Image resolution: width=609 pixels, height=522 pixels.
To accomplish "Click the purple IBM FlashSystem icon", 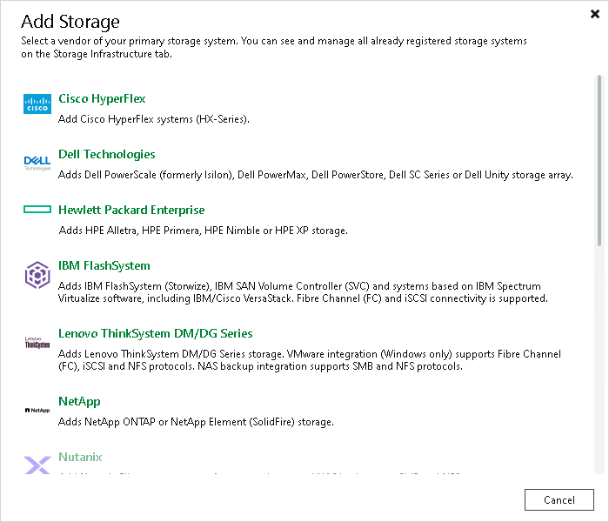I will [x=37, y=275].
